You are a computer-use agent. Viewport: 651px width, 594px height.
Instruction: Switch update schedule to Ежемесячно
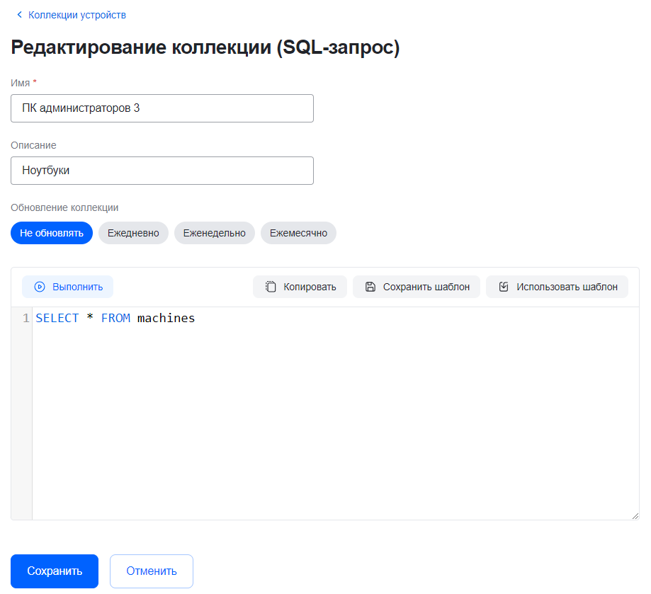coord(298,233)
